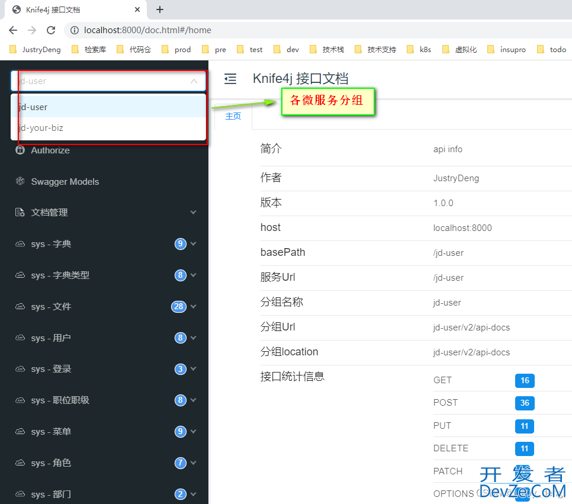
Task: Click the DELETE count badge 11
Action: coord(524,448)
